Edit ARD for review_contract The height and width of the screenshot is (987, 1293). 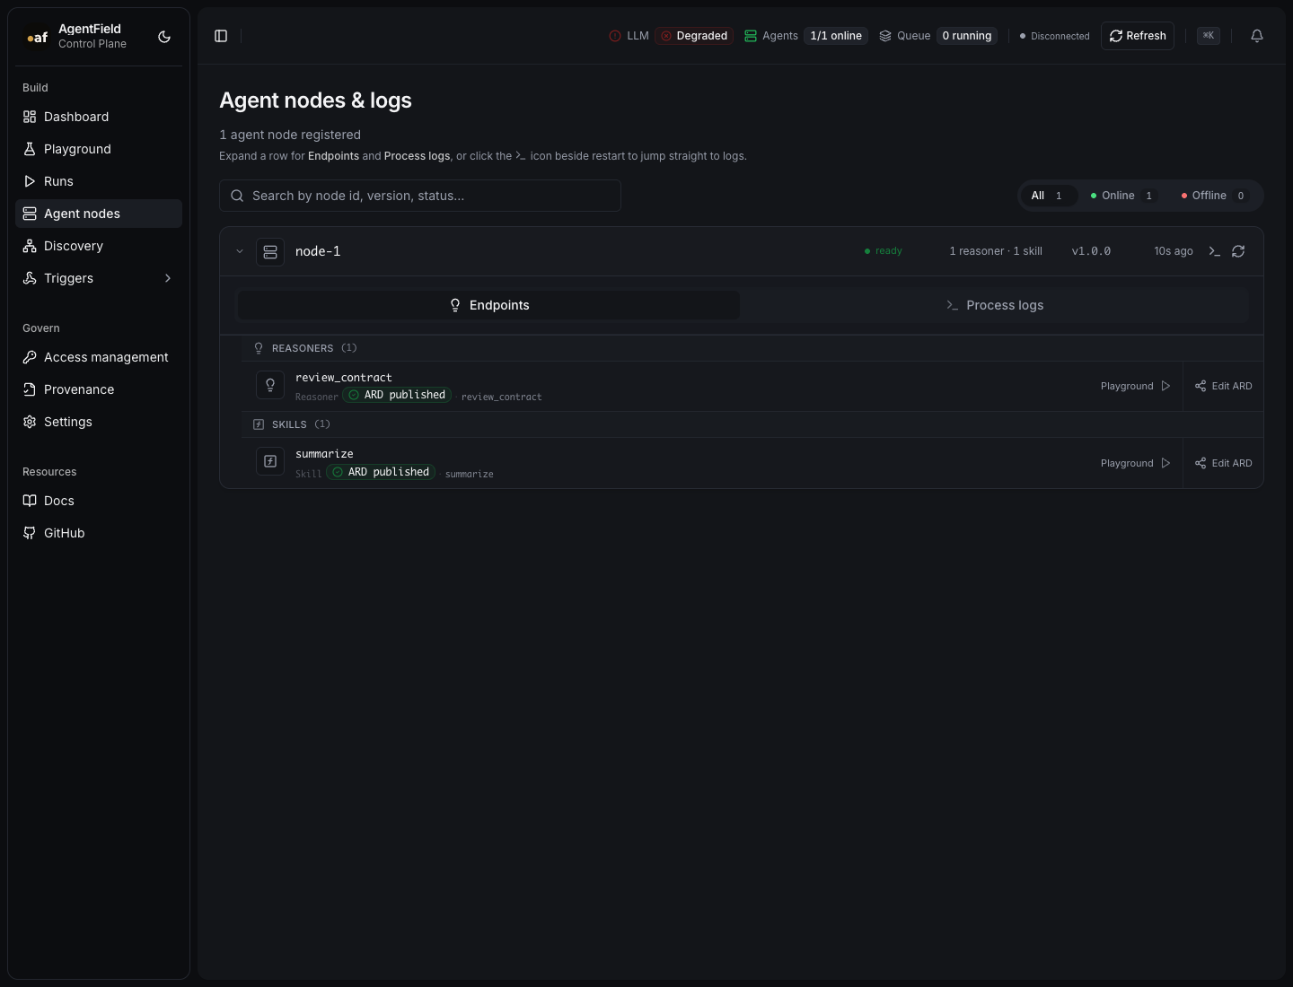coord(1224,386)
